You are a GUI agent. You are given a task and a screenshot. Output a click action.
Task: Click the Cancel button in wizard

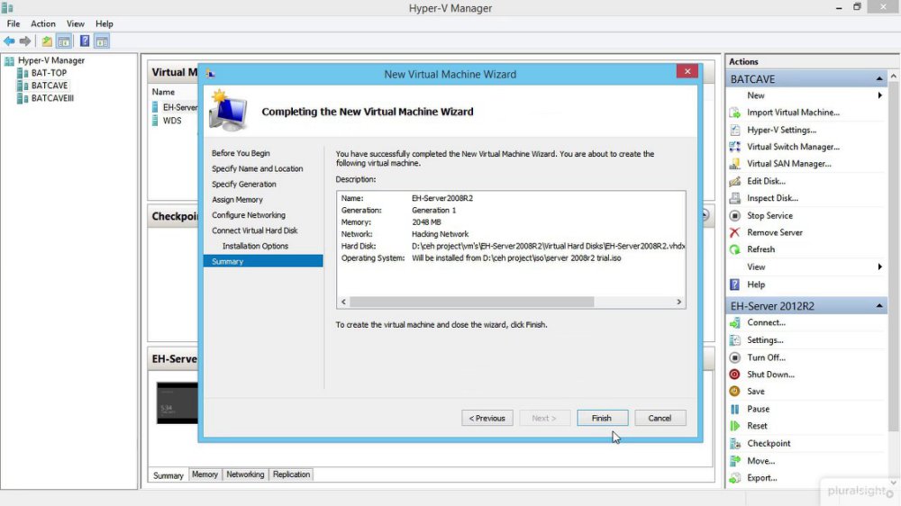(660, 418)
